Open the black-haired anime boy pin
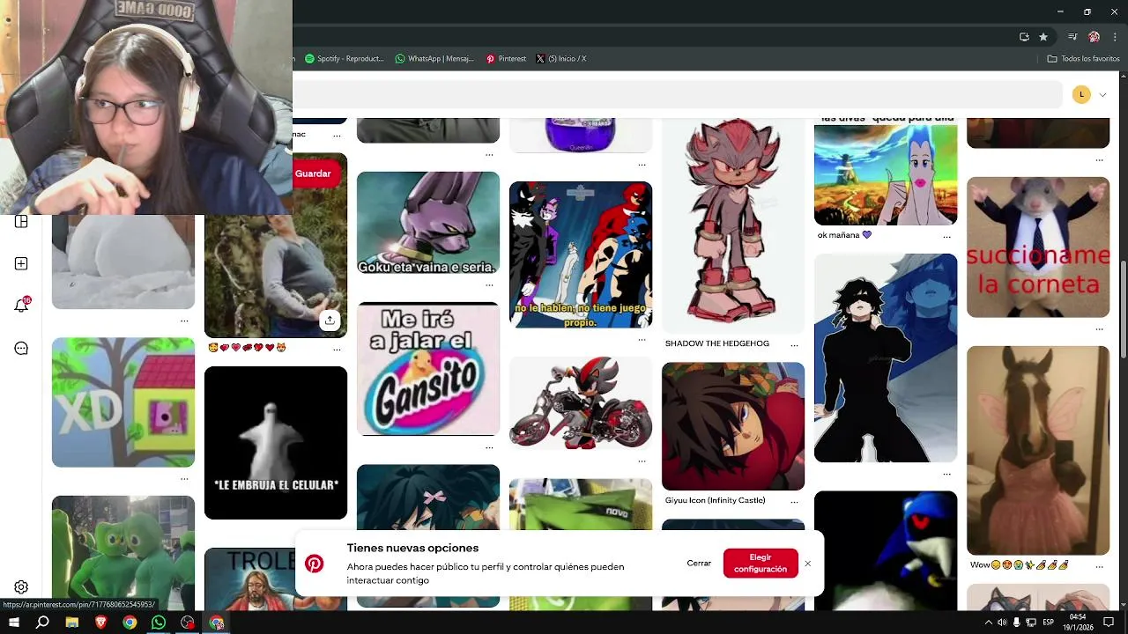This screenshot has width=1128, height=634. [x=886, y=358]
